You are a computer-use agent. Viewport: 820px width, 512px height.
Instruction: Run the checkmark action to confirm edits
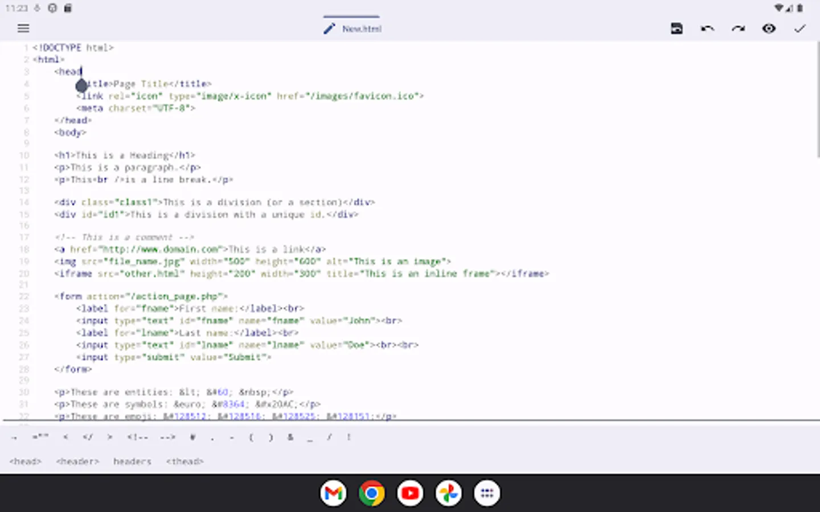click(x=799, y=28)
